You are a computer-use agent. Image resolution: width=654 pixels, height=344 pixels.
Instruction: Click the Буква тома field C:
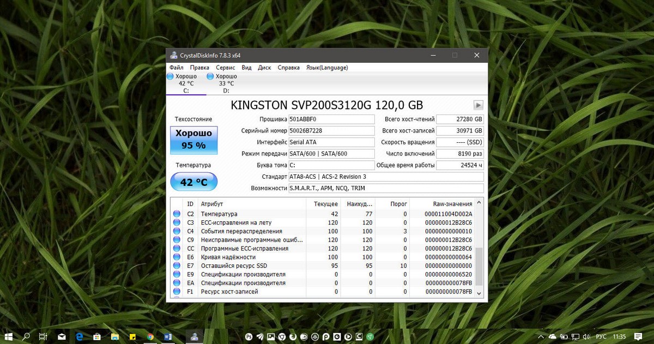click(x=331, y=165)
